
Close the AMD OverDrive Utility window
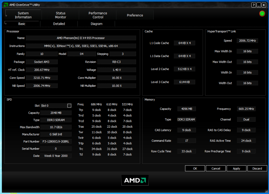pyautogui.click(x=264, y=5)
